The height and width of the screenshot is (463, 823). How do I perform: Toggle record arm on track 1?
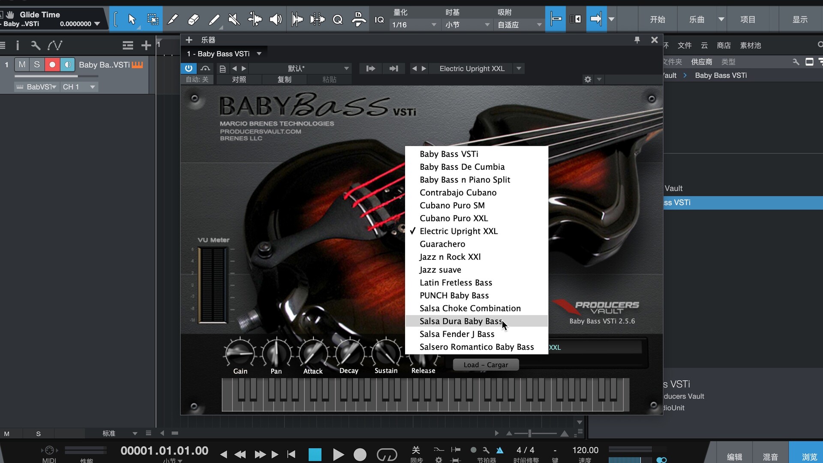click(52, 65)
